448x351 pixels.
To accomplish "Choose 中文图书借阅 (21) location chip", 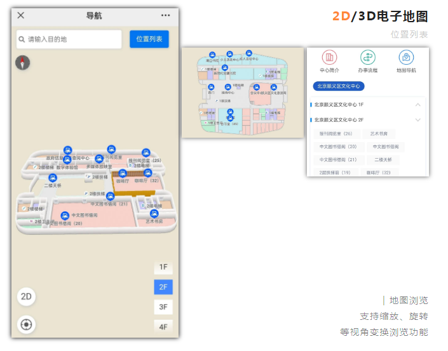I will coord(338,160).
